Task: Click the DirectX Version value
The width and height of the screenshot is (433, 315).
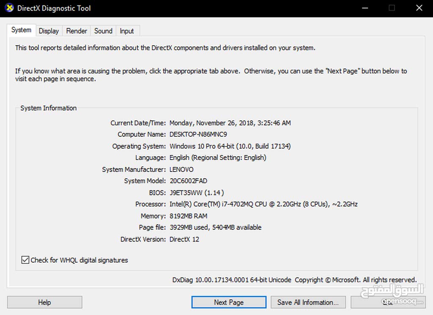Action: click(x=184, y=239)
